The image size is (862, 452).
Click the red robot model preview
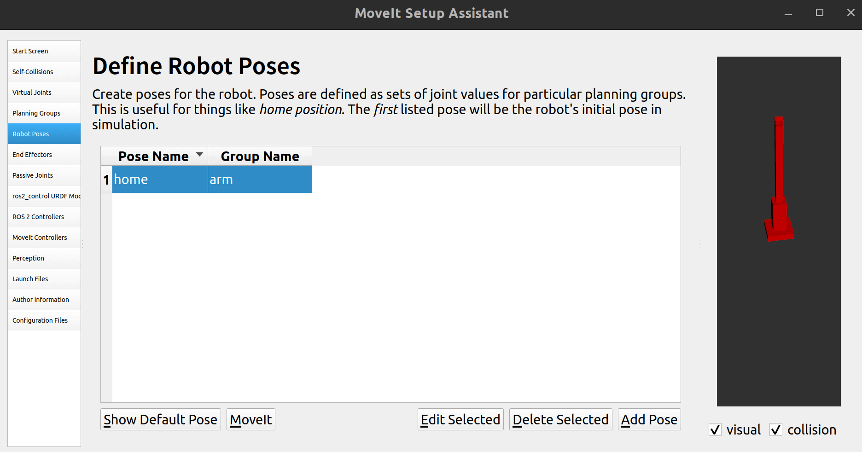coord(779,184)
